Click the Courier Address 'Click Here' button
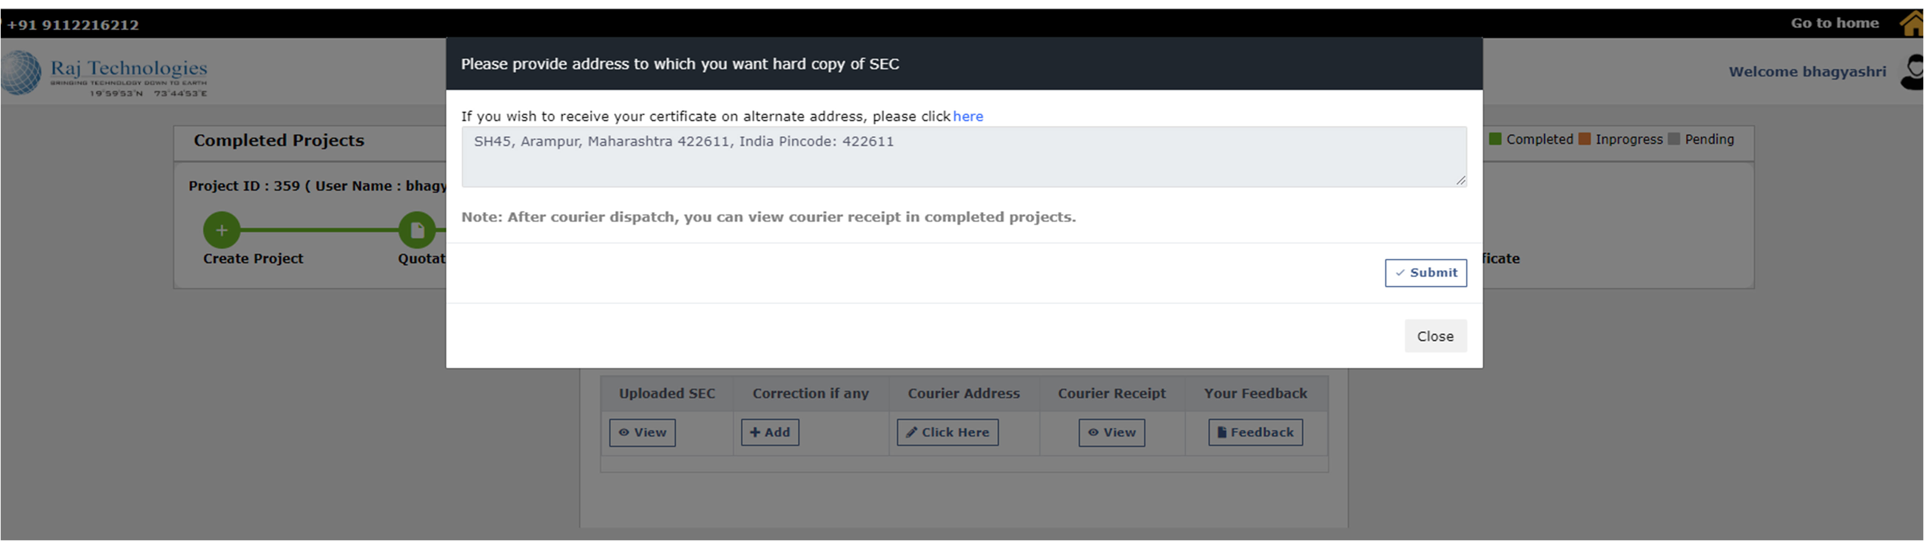 (947, 432)
